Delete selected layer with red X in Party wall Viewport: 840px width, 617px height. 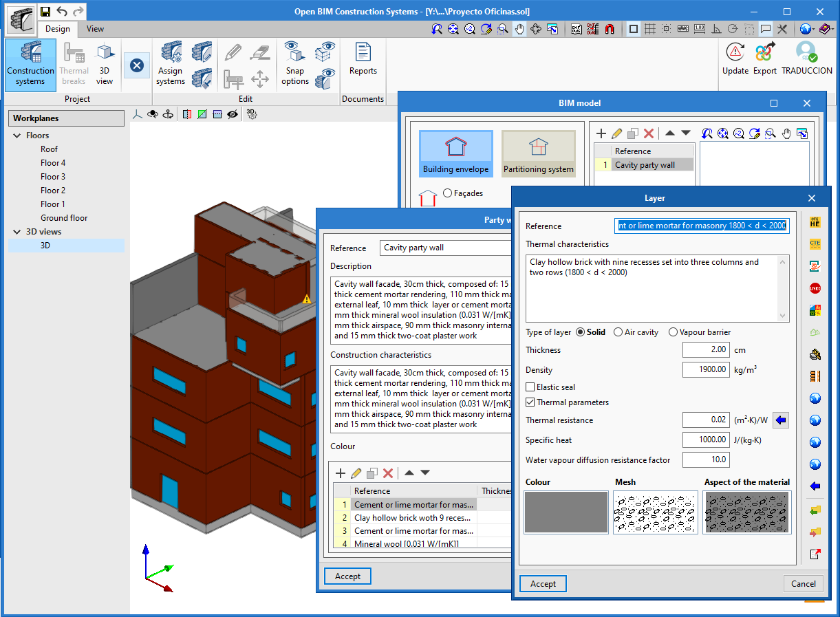click(x=388, y=473)
